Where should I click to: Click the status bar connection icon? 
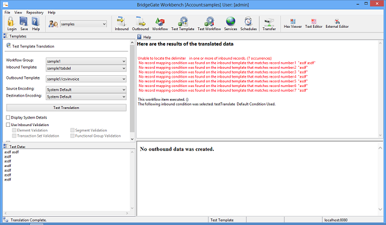click(6, 220)
